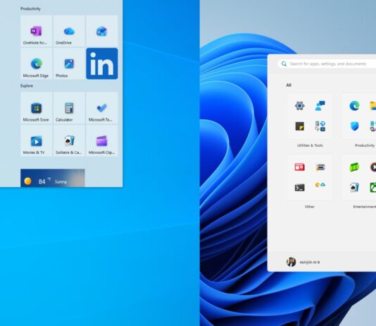Open Windows Security shield icon

[354, 126]
